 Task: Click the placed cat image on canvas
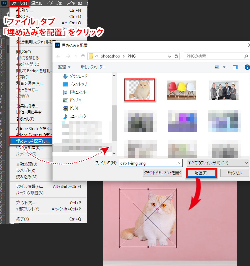click(x=148, y=218)
